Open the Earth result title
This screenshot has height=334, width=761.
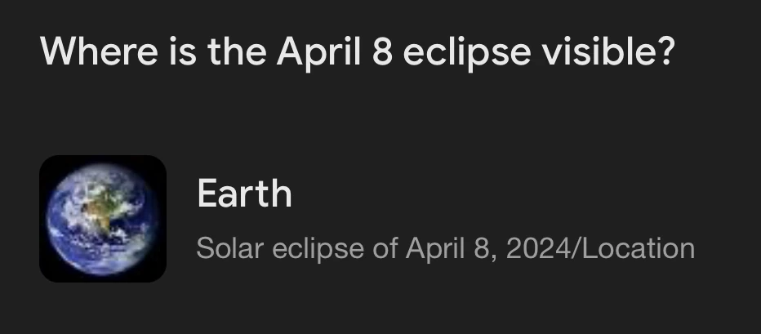point(244,194)
